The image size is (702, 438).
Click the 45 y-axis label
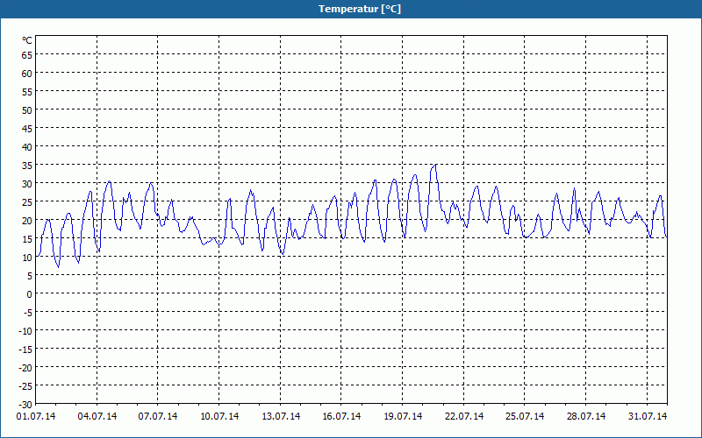pyautogui.click(x=27, y=129)
